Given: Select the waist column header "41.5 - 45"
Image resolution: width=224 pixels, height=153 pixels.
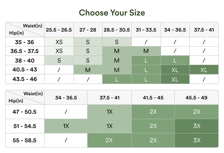Looking at the screenshot, I should (x=153, y=98).
